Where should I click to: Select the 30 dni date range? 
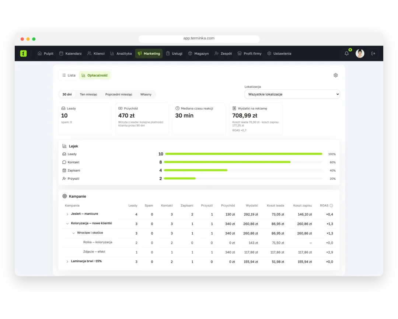(x=67, y=94)
